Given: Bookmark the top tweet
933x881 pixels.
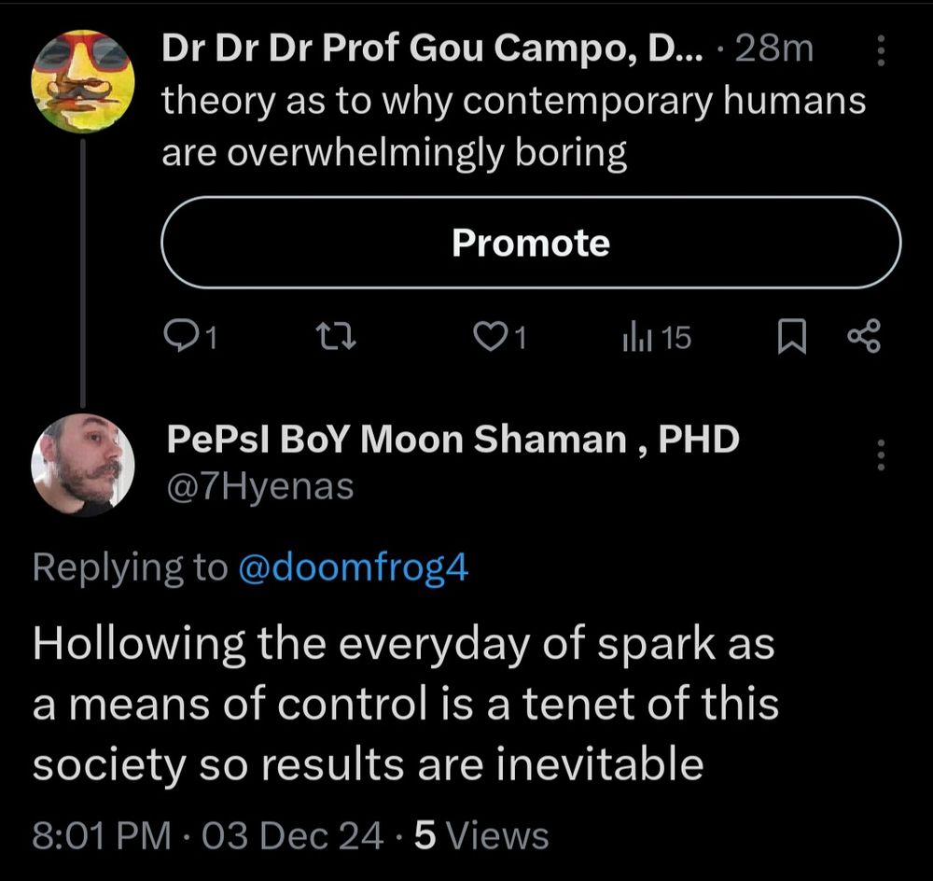Looking at the screenshot, I should coord(791,338).
